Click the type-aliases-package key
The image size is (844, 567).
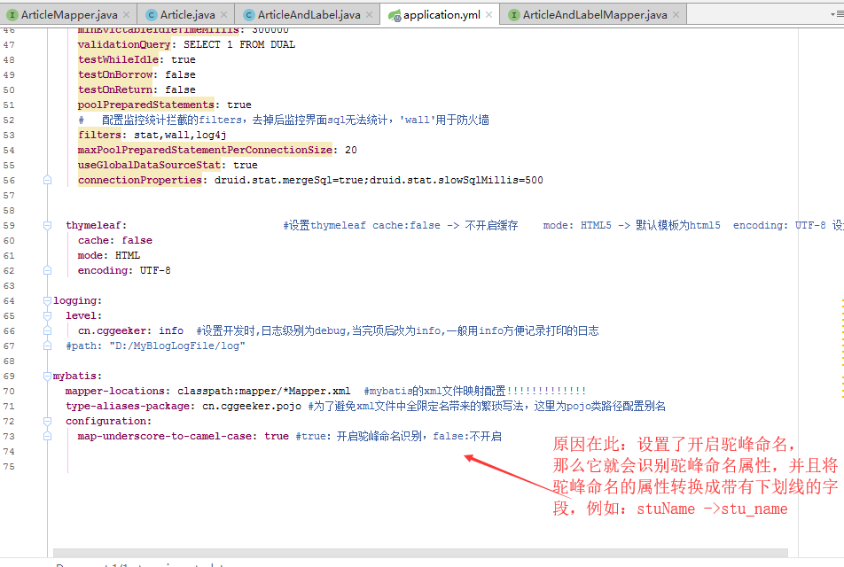128,406
